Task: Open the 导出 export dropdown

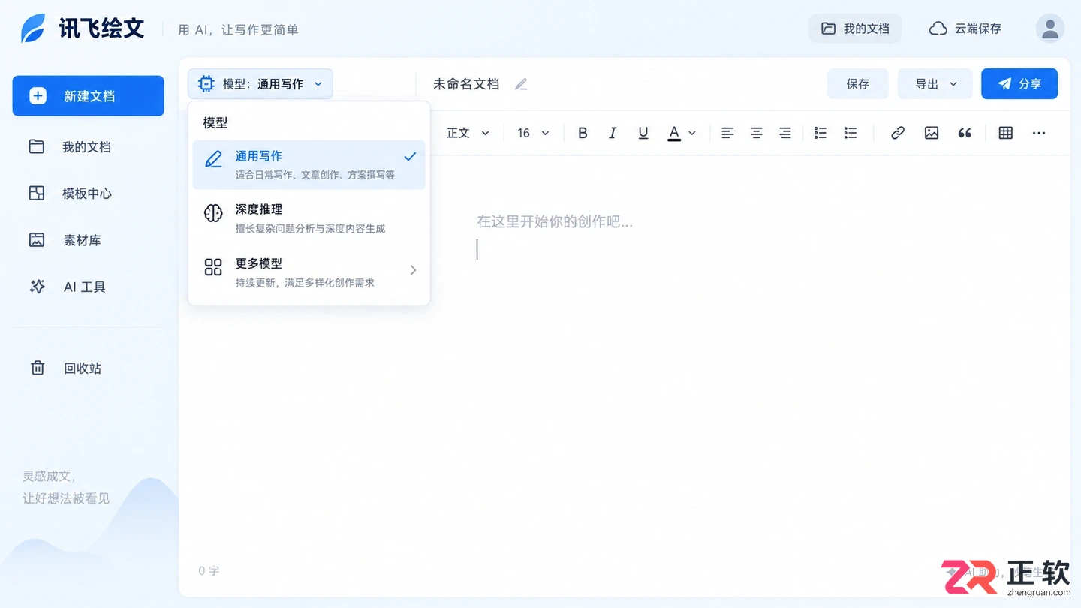Action: click(x=935, y=84)
